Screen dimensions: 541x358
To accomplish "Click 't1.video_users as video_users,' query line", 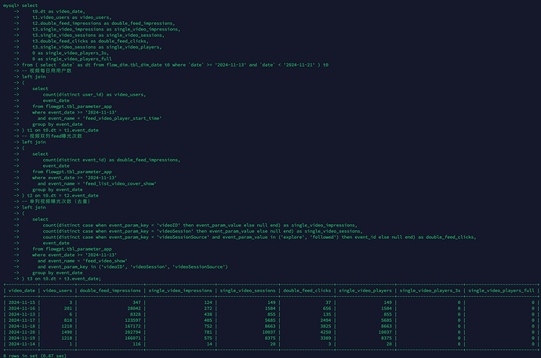I will click(x=72, y=17).
